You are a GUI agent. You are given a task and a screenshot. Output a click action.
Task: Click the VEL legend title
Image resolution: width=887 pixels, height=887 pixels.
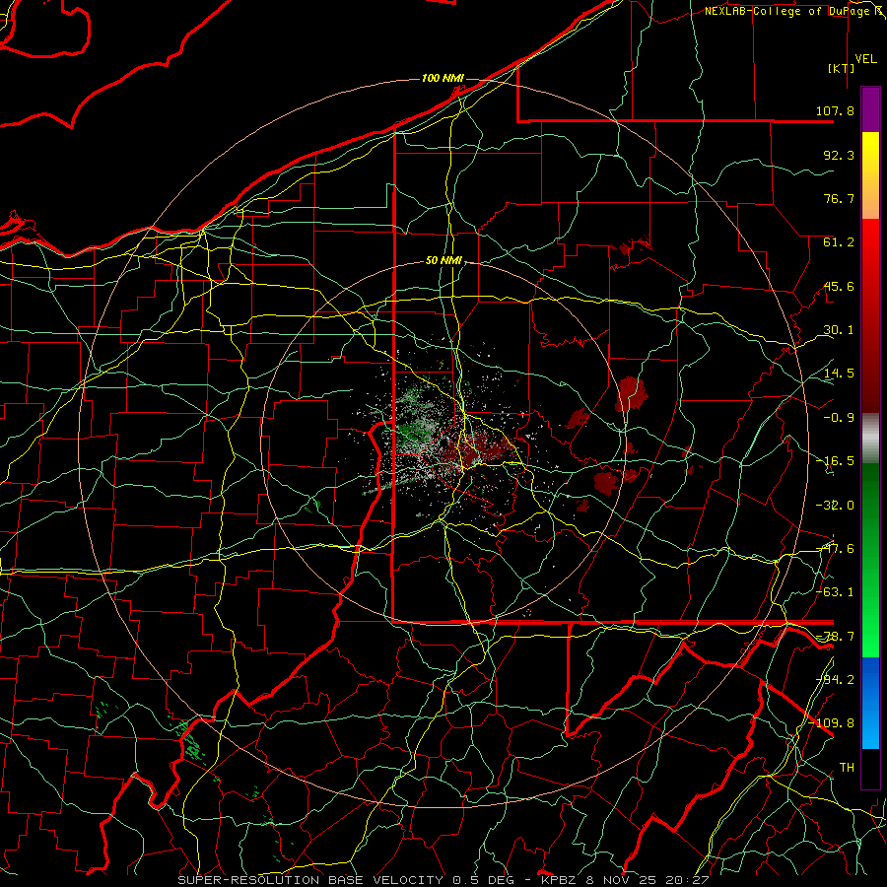coord(865,59)
